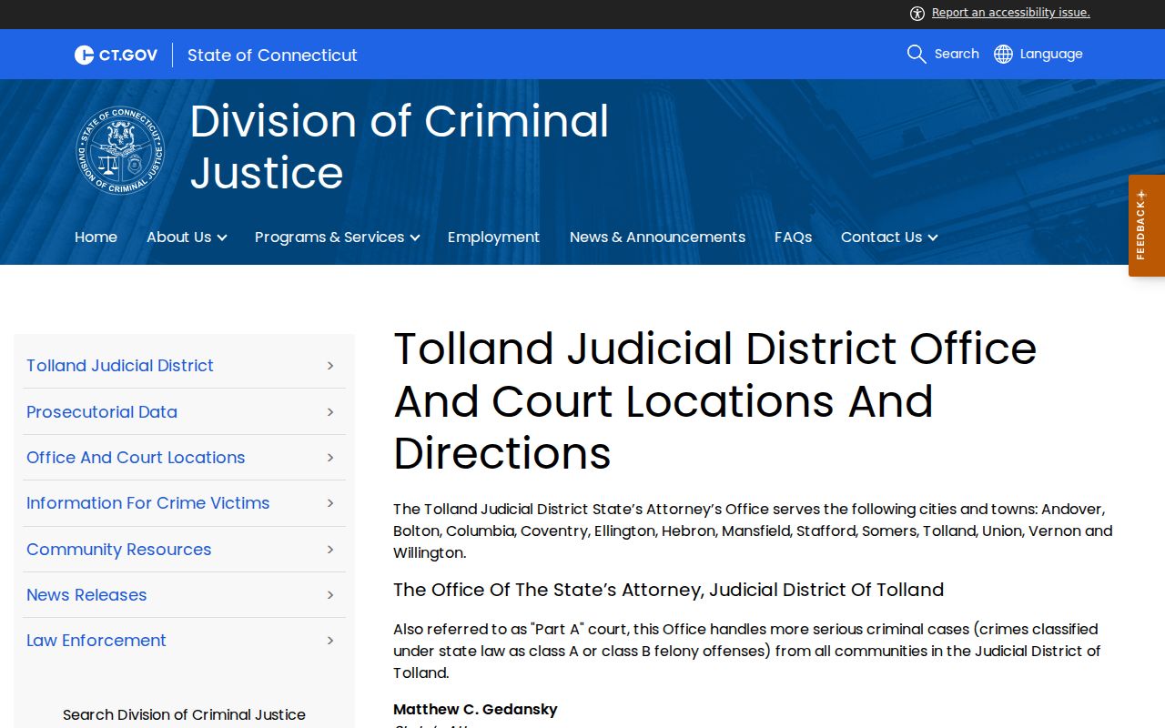Go to the Home menu item

point(96,237)
